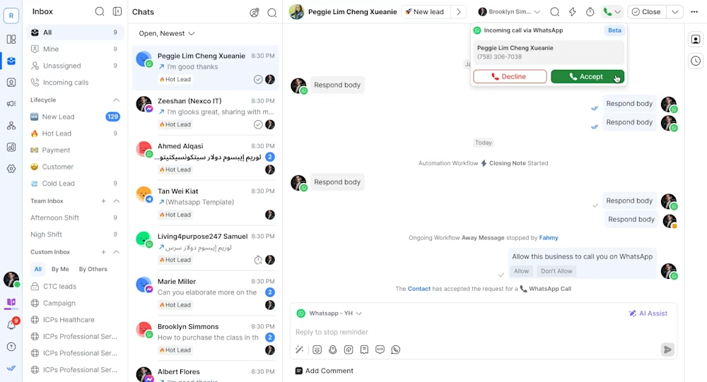This screenshot has height=382, width=707.
Task: Decline the incoming WhatsApp call
Action: click(510, 76)
